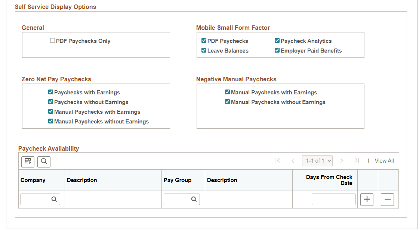Uncheck Paychecks without Earnings under Zero Net Pay
The width and height of the screenshot is (419, 232).
50,102
